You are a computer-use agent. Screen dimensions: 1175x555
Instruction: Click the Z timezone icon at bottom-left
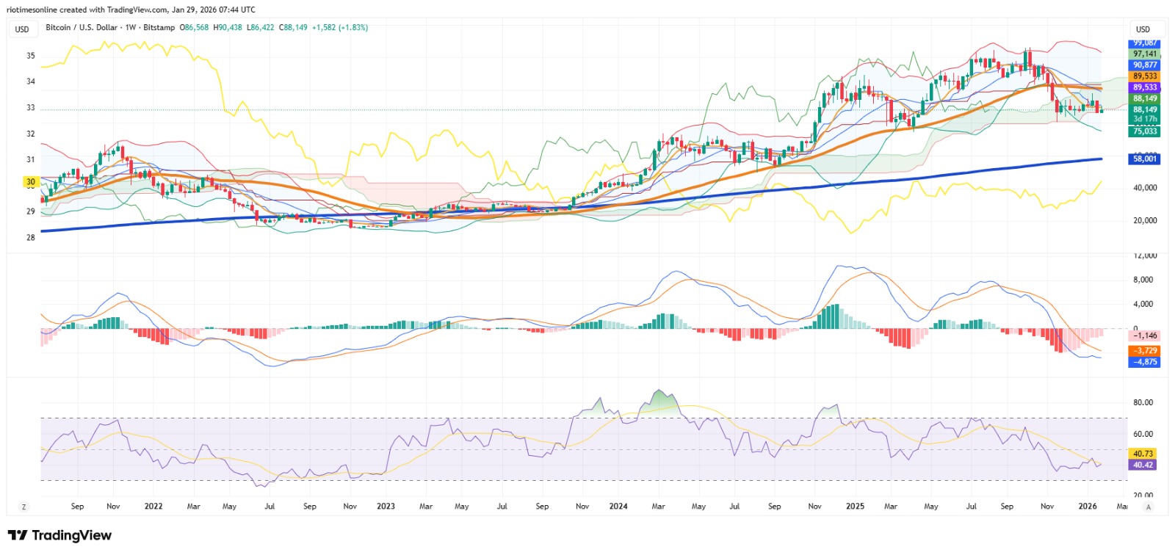coord(23,507)
